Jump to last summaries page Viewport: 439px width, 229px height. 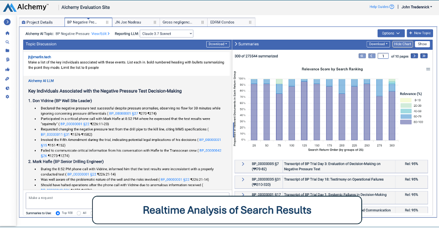tap(424, 56)
